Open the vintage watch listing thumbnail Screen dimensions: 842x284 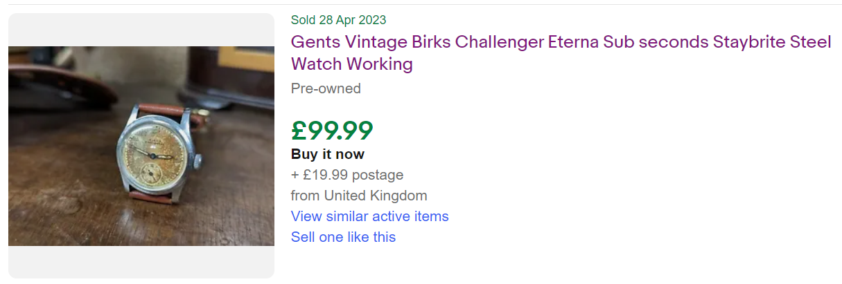pos(141,146)
